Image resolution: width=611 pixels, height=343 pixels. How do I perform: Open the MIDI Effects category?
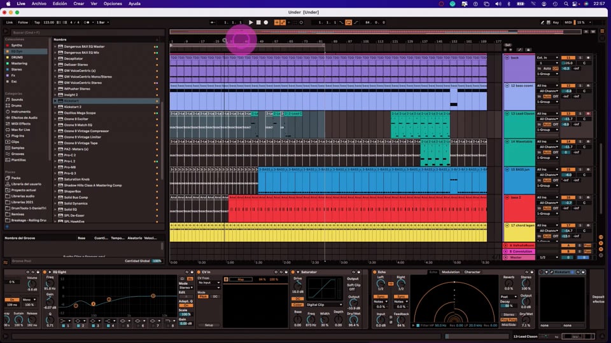20,124
